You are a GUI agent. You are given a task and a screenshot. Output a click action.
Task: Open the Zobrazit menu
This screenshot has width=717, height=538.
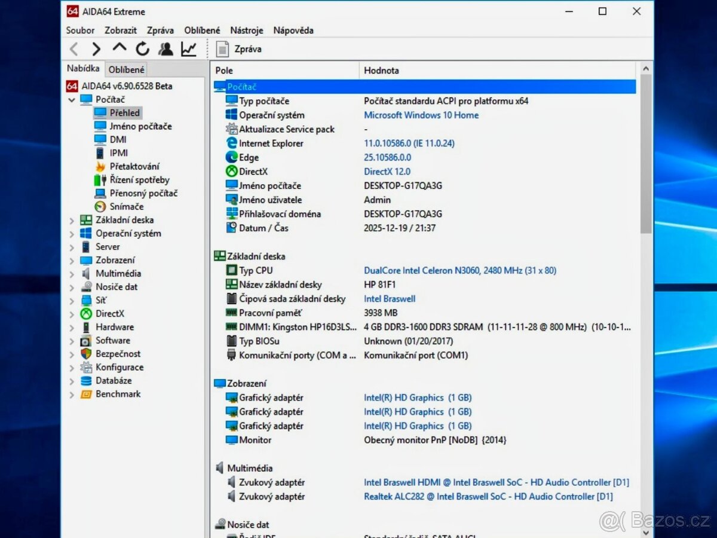(x=121, y=30)
